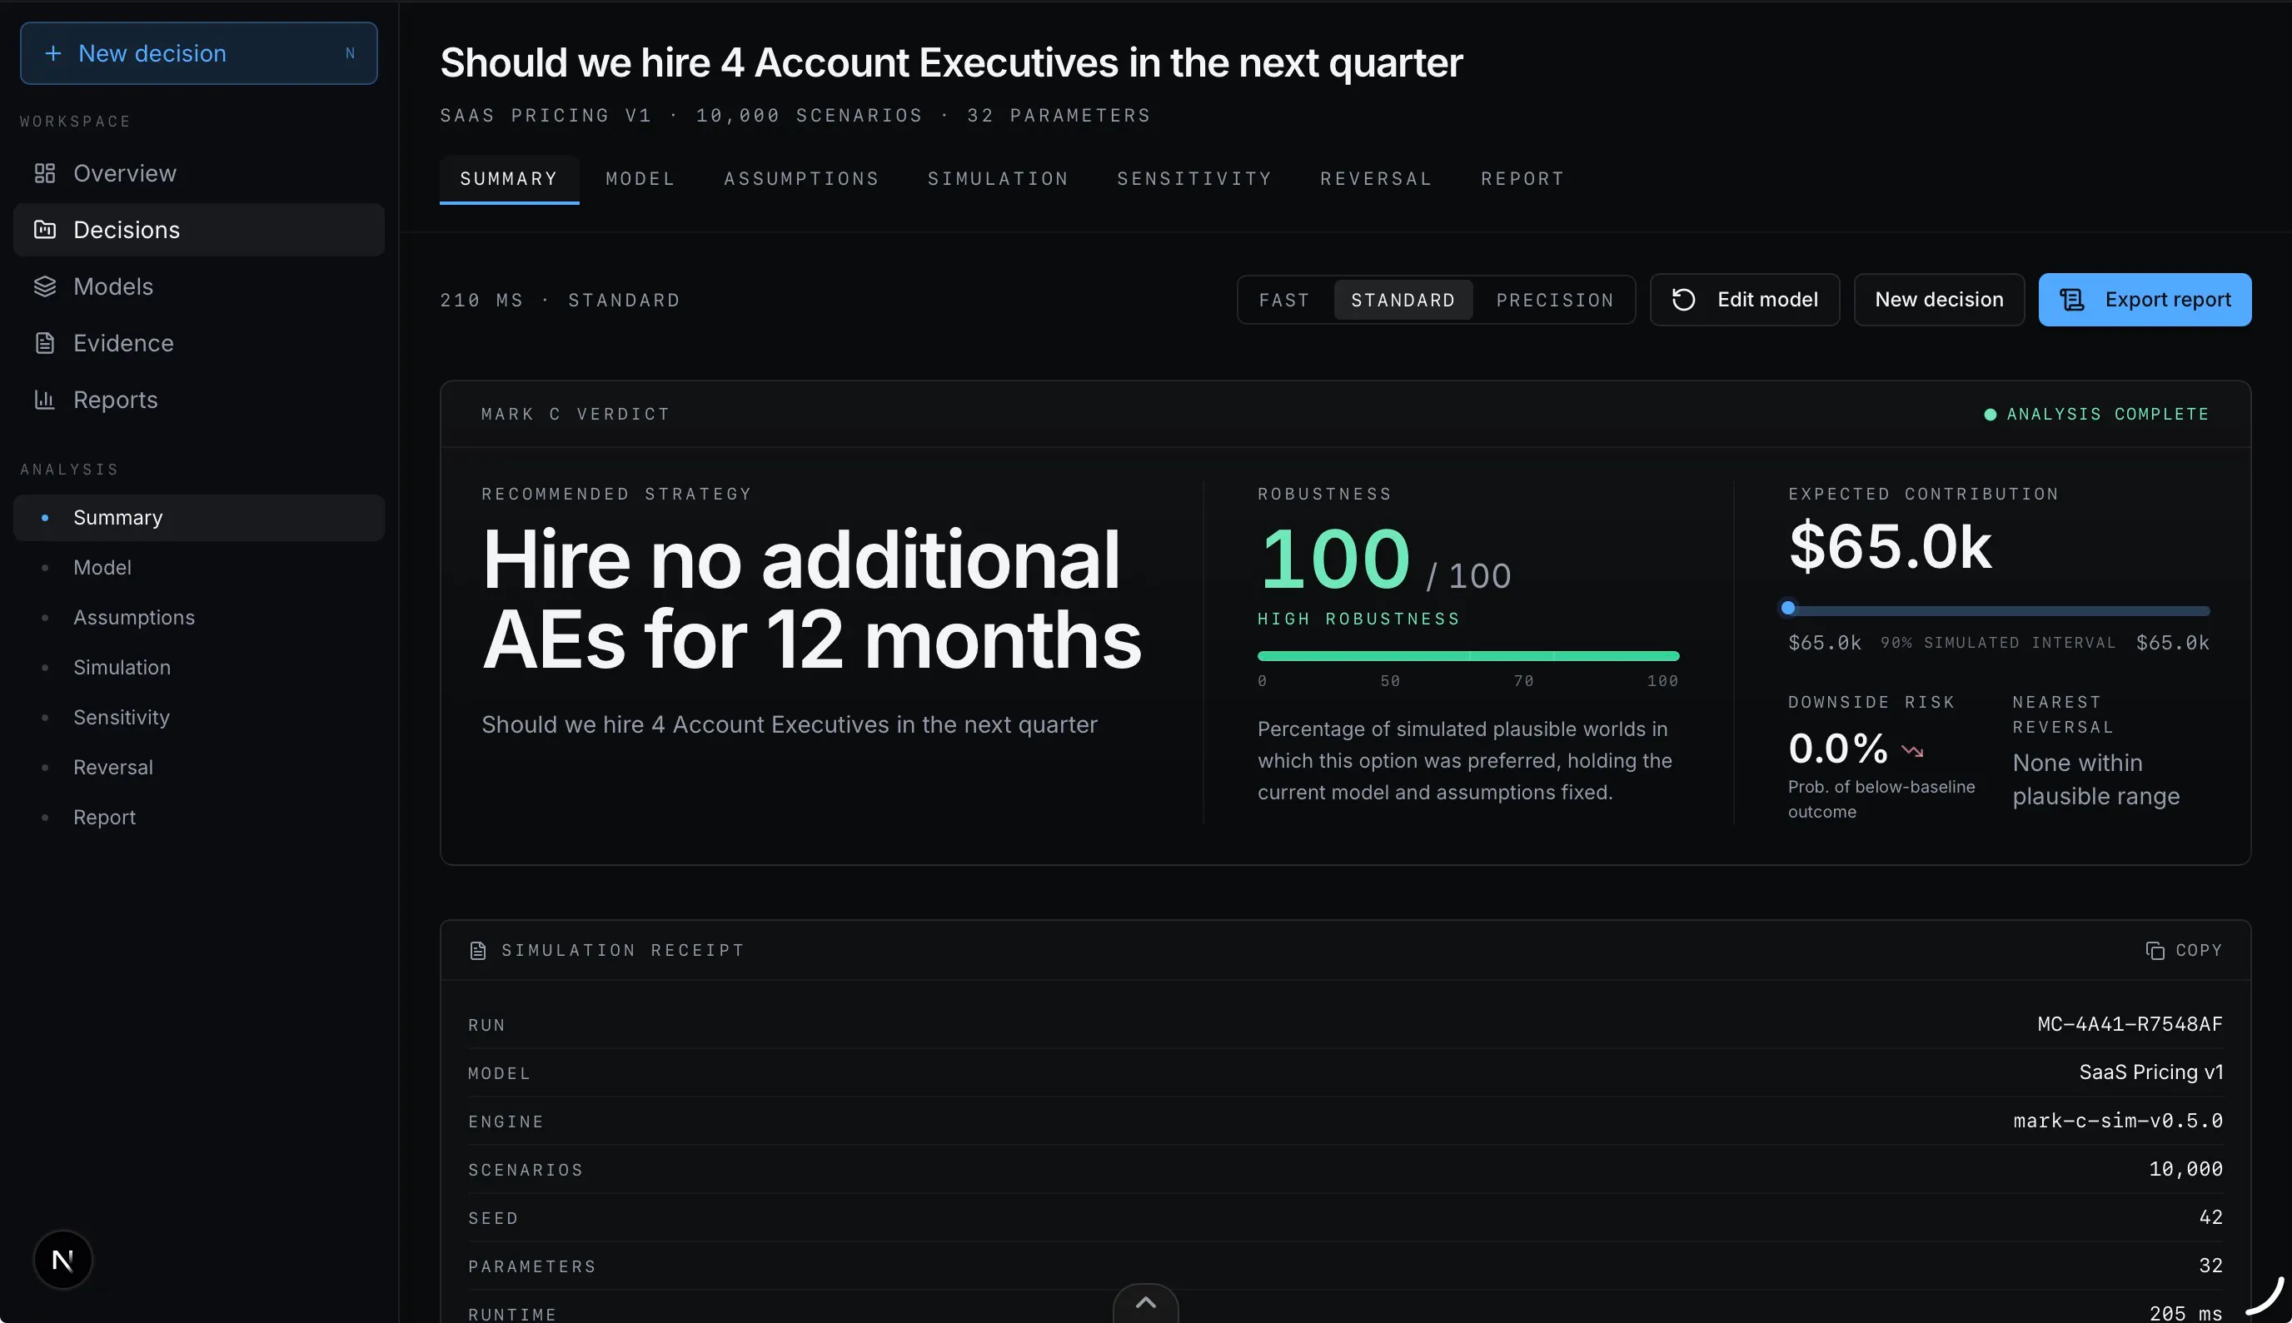Open the N avatar badge at bottom-left

click(62, 1261)
